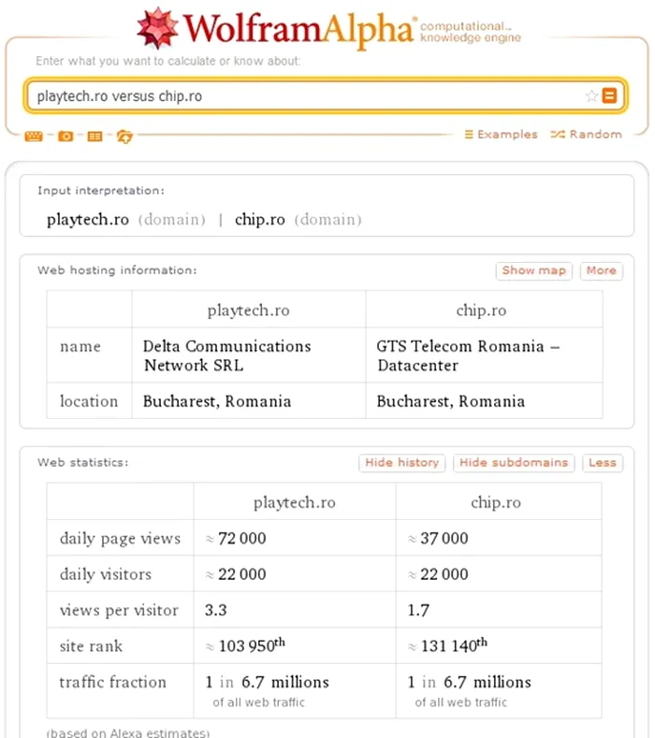The width and height of the screenshot is (655, 738).
Task: Click the Web statistics heading
Action: click(83, 462)
